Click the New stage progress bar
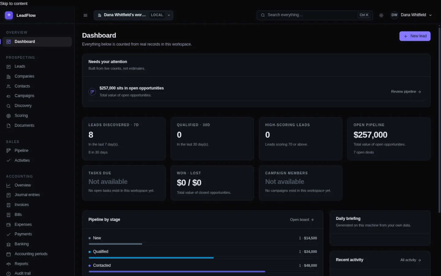 point(203,244)
